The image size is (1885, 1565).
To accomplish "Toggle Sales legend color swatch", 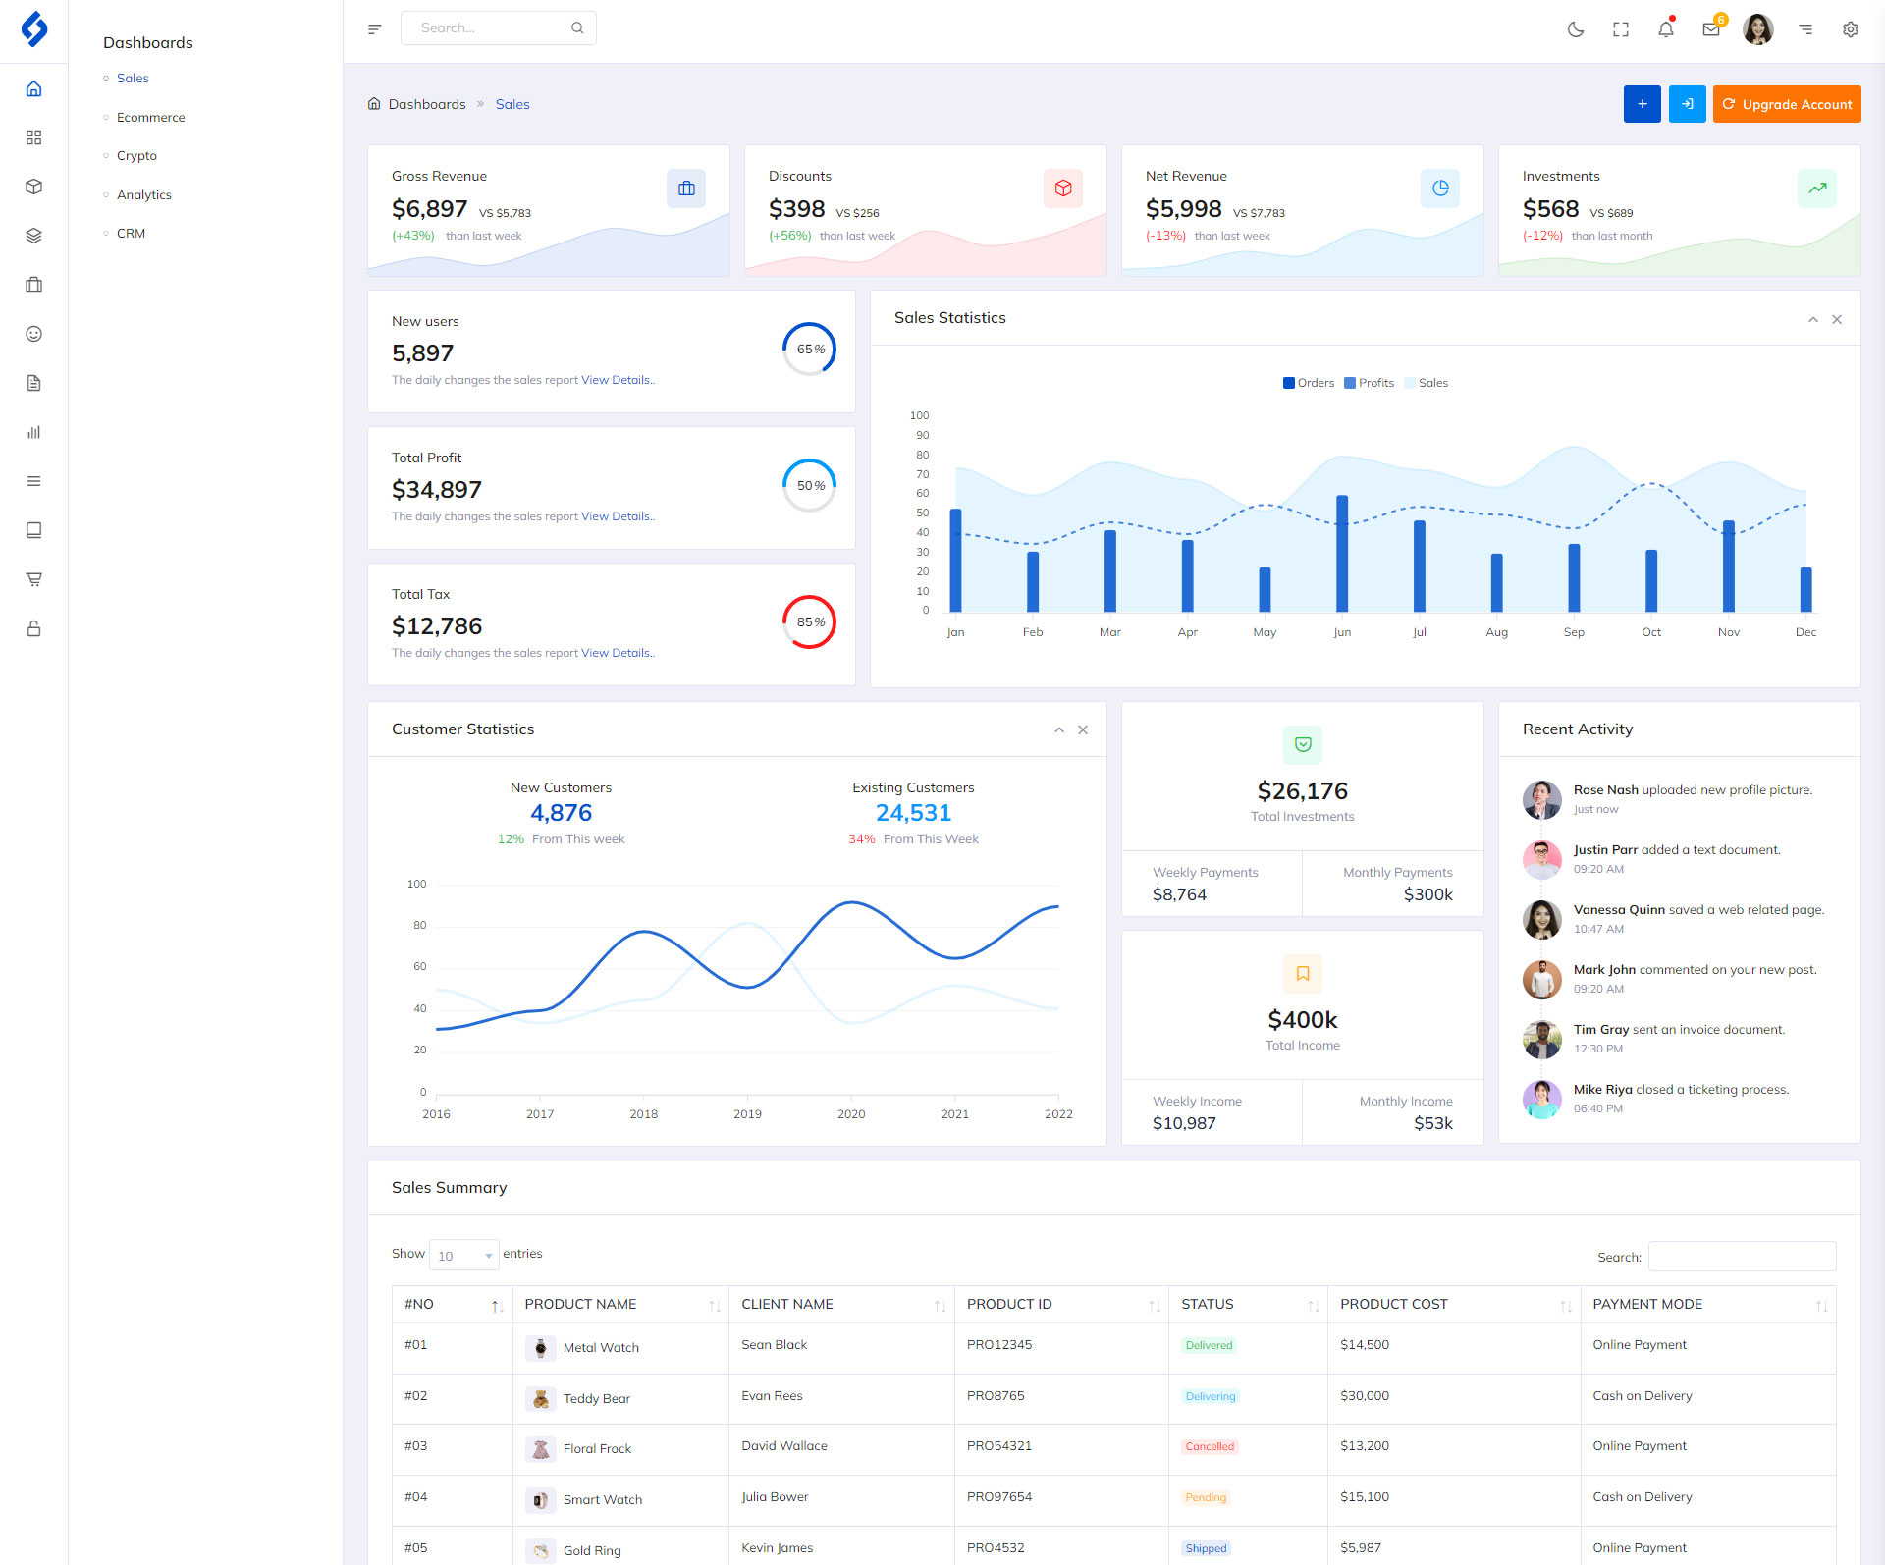I will coord(1410,383).
